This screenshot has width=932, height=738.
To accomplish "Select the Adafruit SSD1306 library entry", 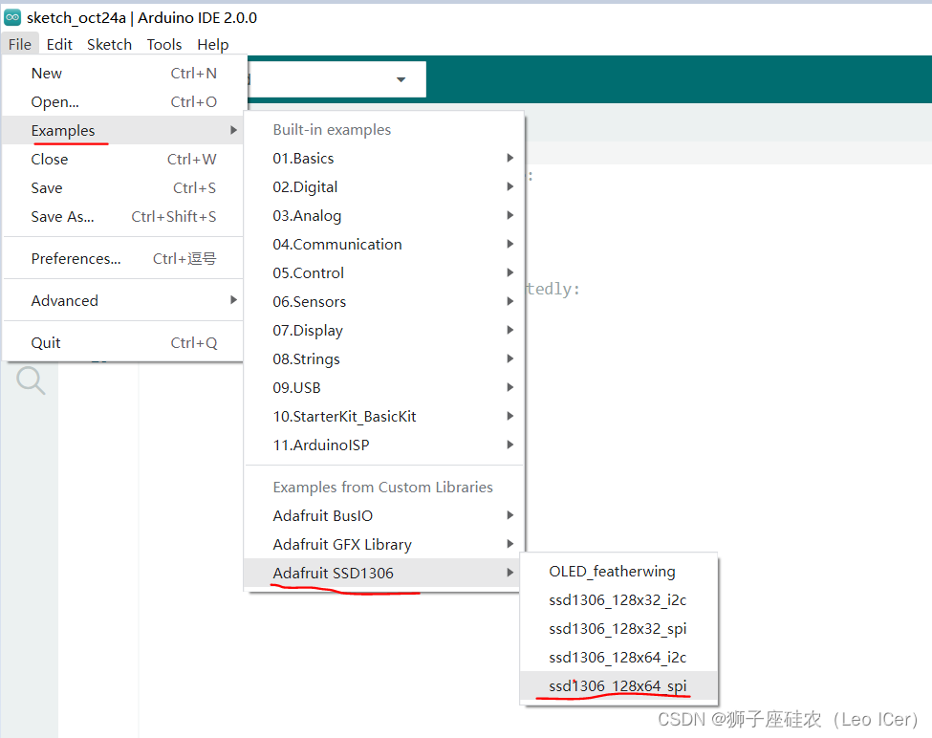I will (x=384, y=573).
